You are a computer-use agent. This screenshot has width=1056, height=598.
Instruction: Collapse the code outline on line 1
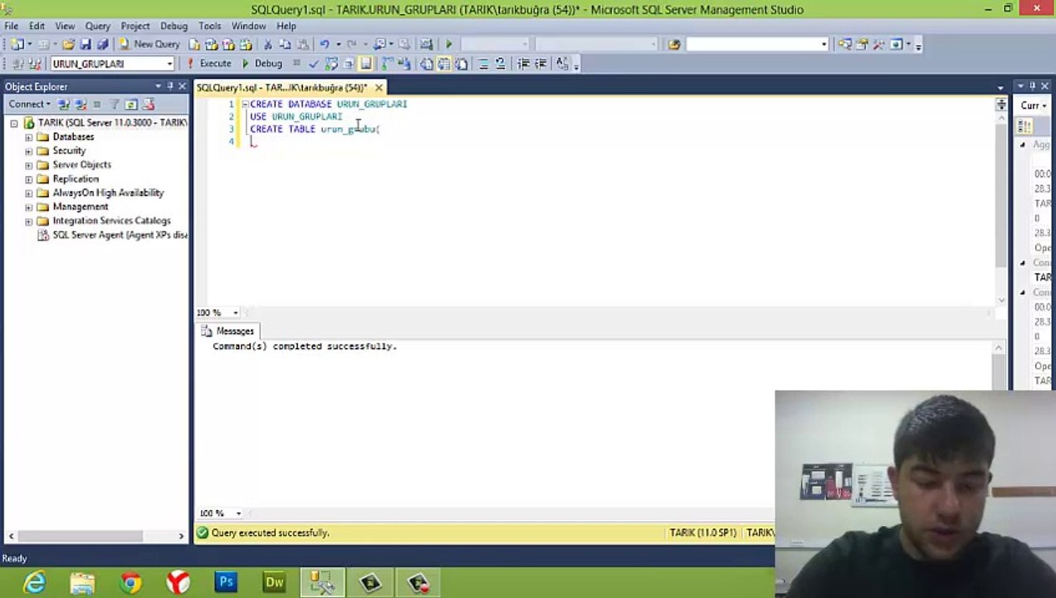point(245,104)
